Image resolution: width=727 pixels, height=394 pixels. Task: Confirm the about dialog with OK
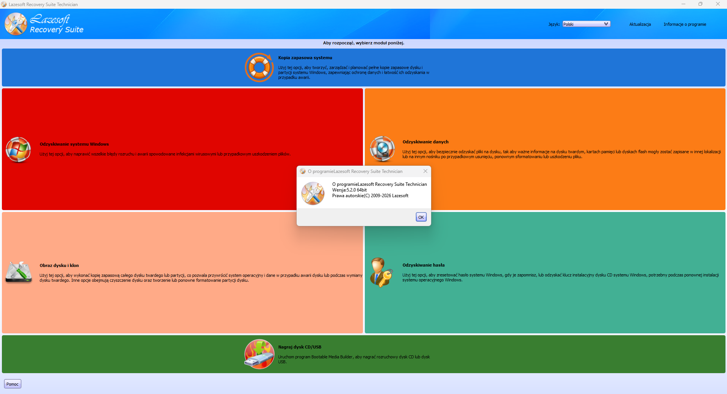[421, 217]
